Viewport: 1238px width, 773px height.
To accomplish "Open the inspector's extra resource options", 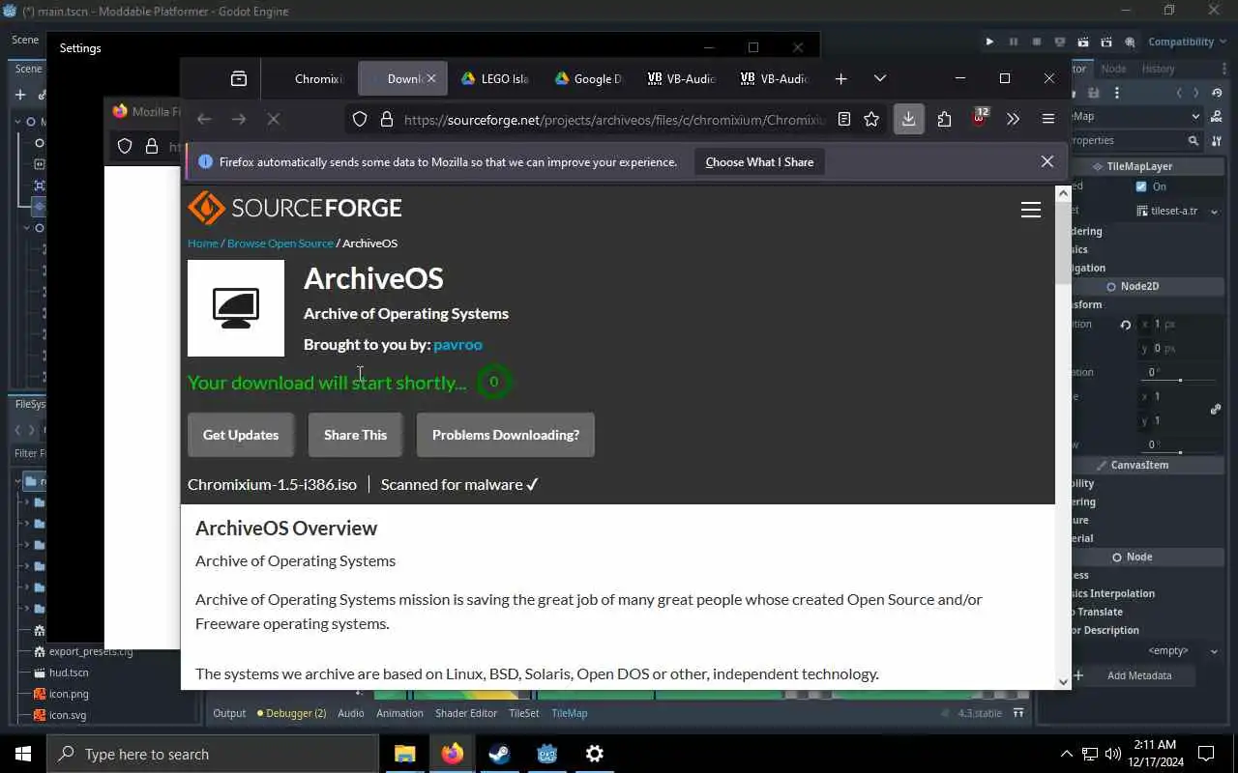I will [1117, 93].
